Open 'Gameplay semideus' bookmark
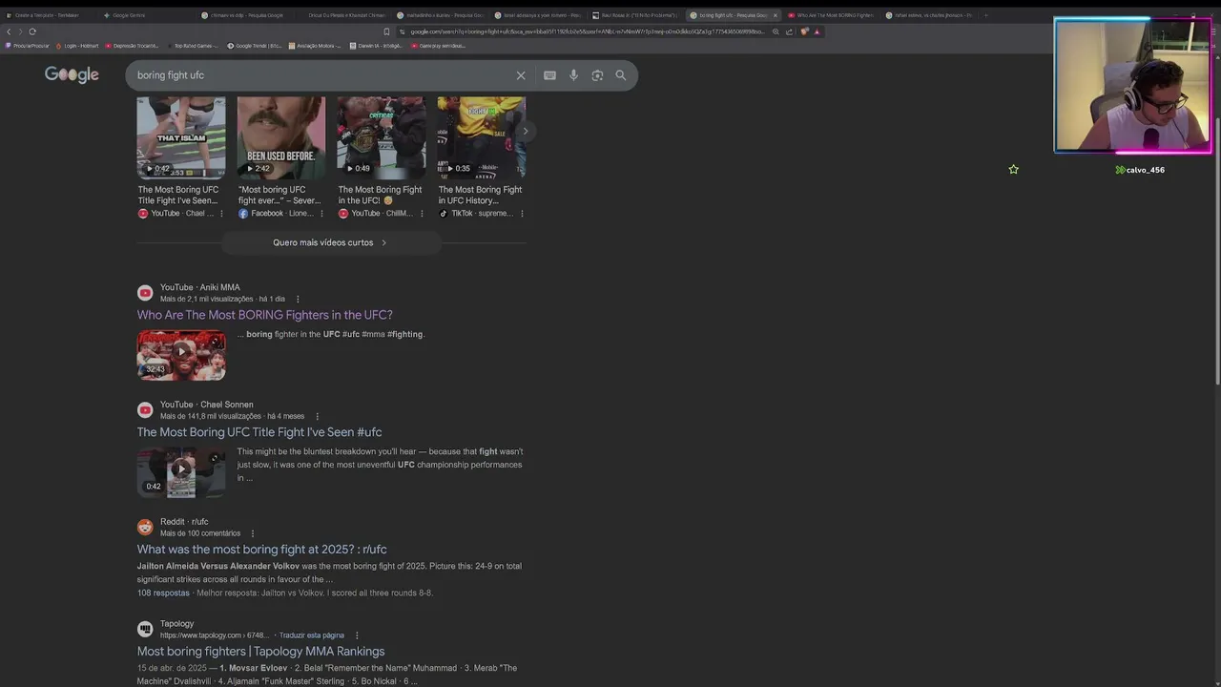This screenshot has height=687, width=1221. pyautogui.click(x=438, y=46)
